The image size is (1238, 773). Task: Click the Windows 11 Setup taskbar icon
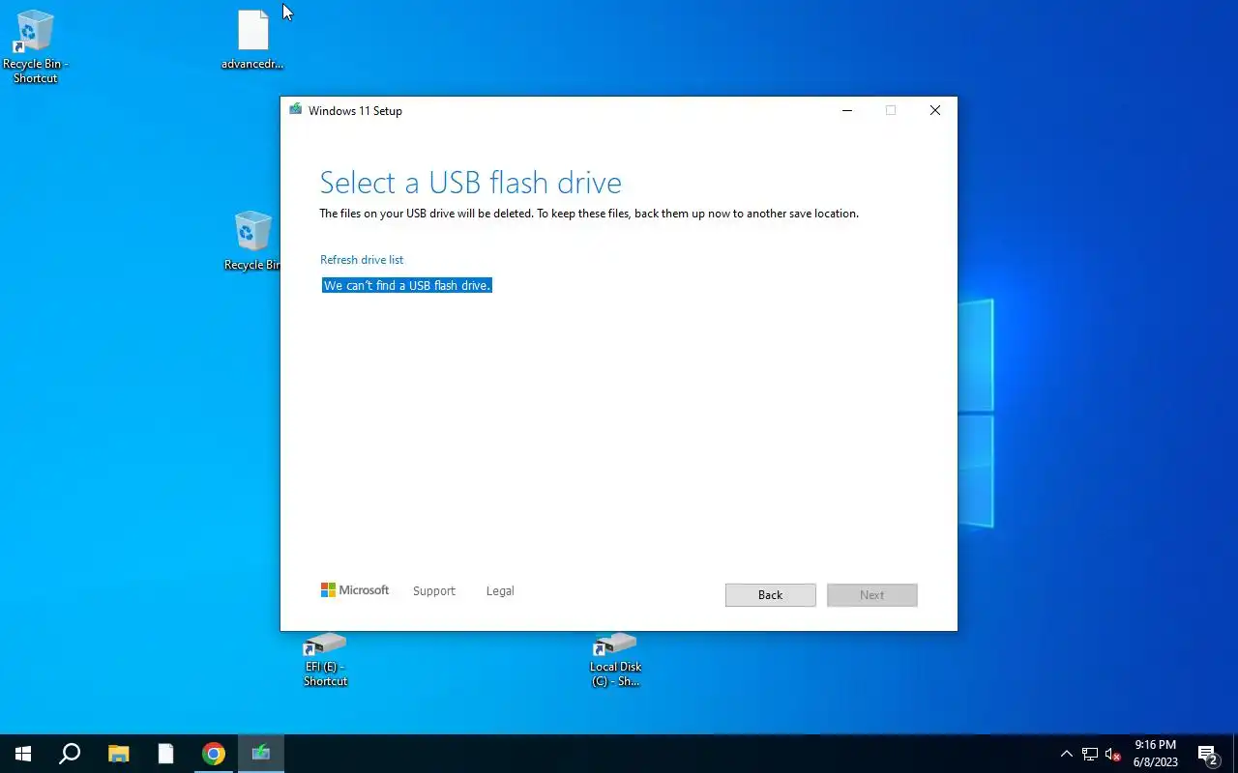tap(261, 754)
